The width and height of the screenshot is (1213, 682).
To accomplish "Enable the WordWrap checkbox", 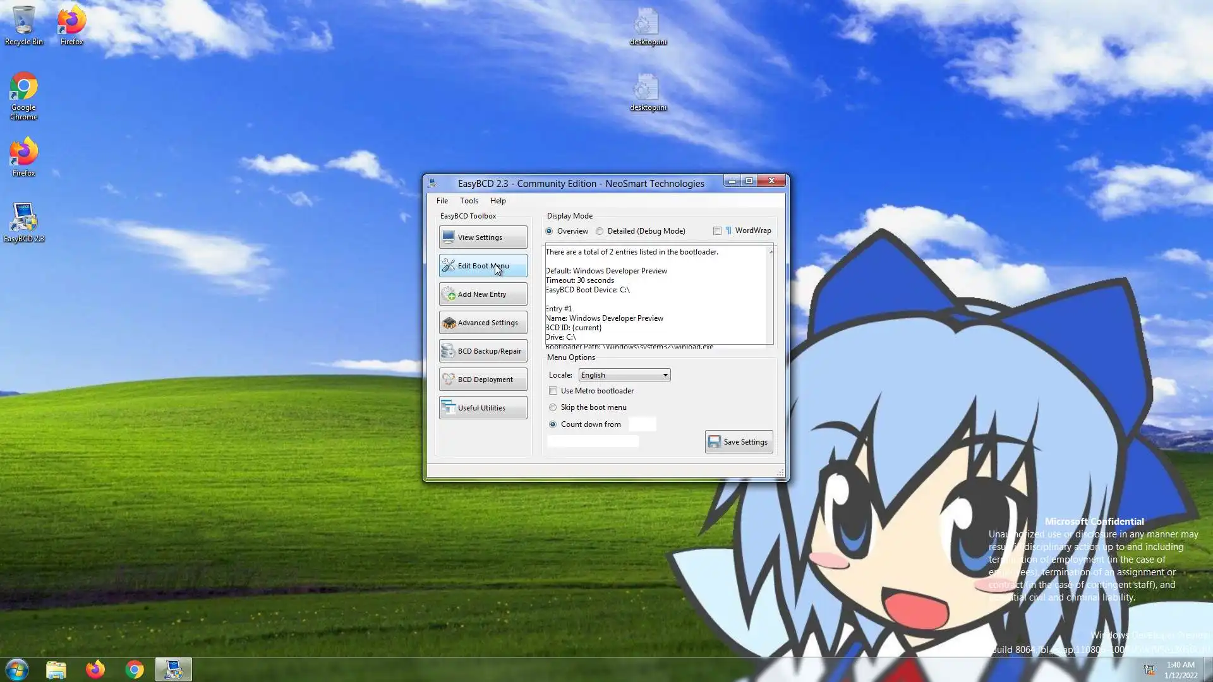I will coord(717,231).
